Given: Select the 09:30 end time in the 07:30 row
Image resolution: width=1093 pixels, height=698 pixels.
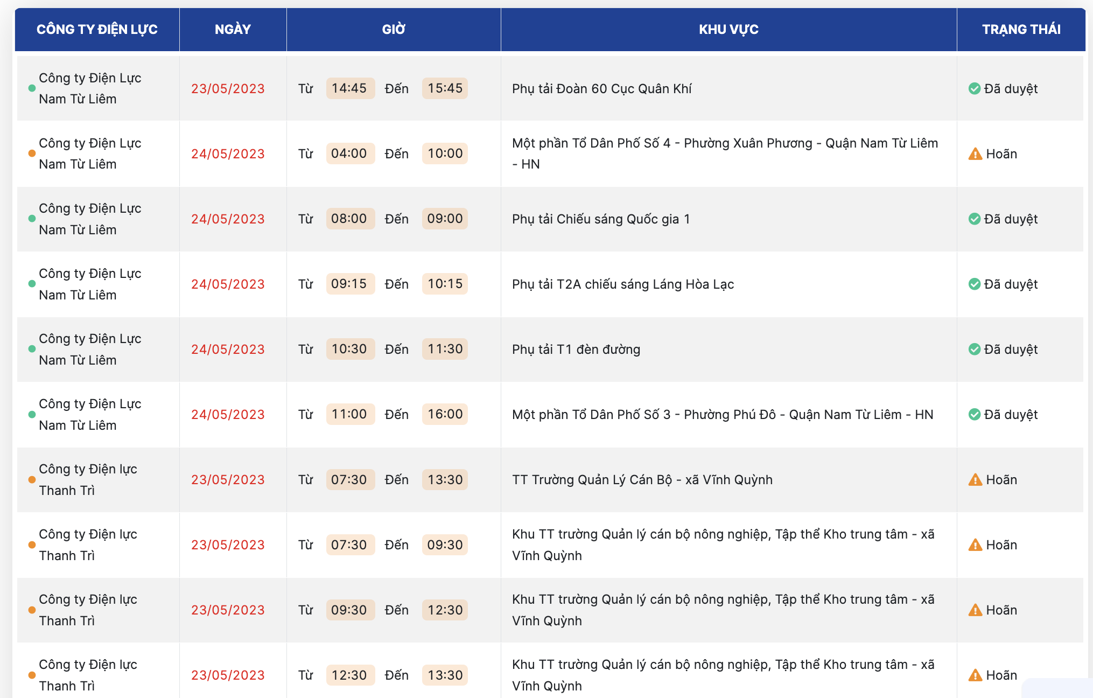Looking at the screenshot, I should (x=445, y=545).
